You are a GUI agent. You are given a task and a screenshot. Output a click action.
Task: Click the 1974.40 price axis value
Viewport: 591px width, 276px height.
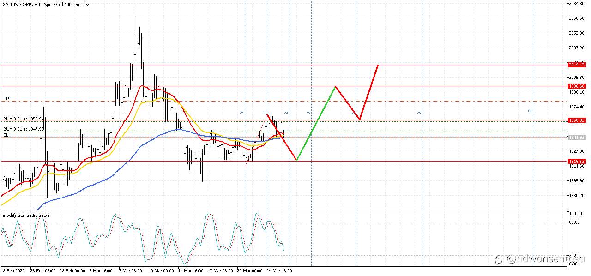577,107
